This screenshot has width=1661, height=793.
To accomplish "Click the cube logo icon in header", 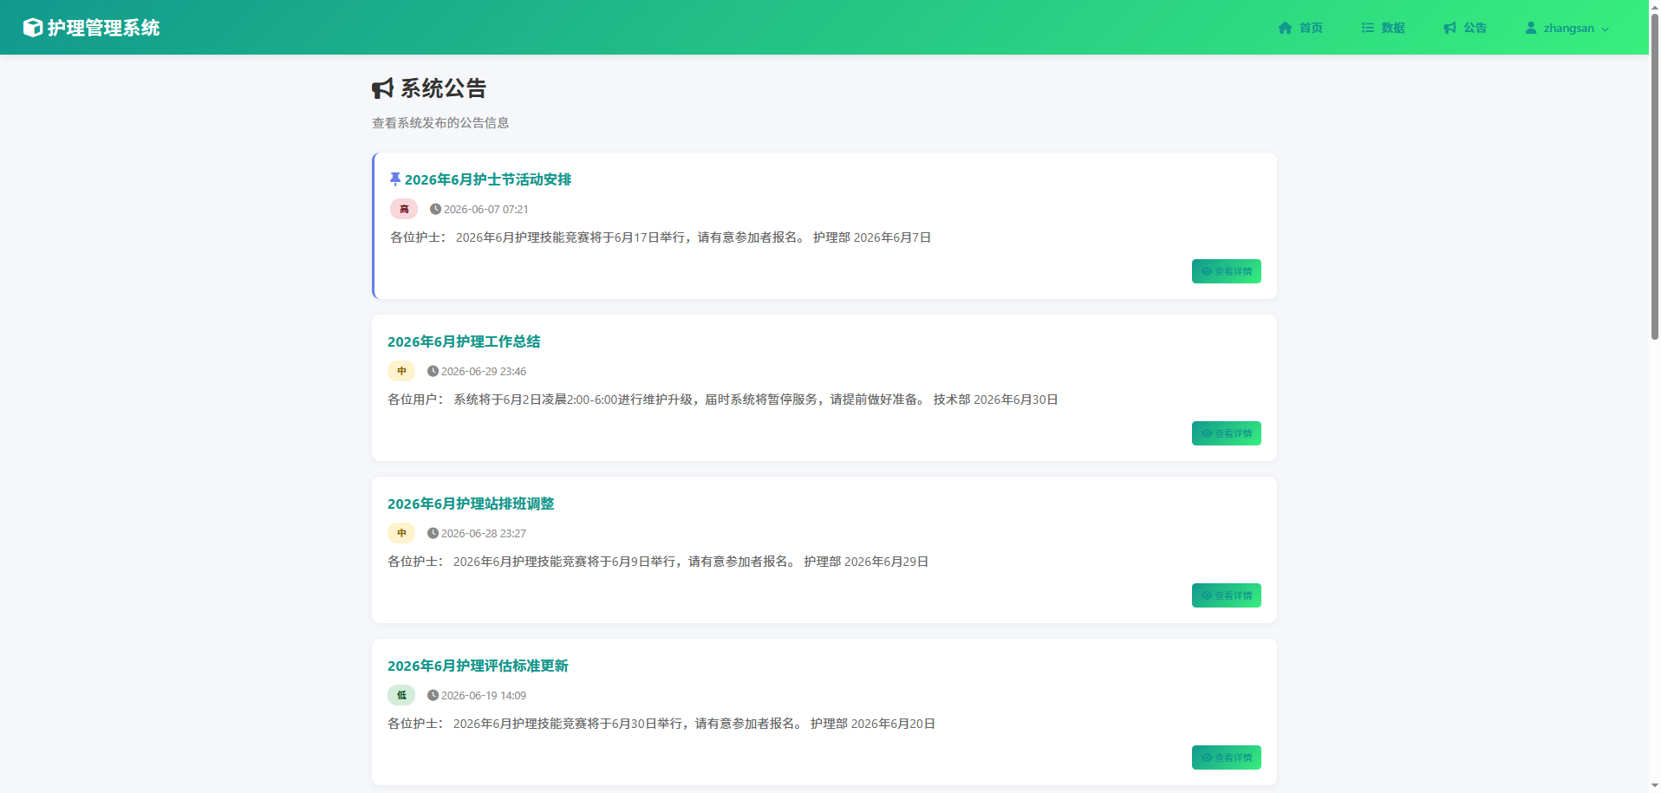I will tap(33, 28).
